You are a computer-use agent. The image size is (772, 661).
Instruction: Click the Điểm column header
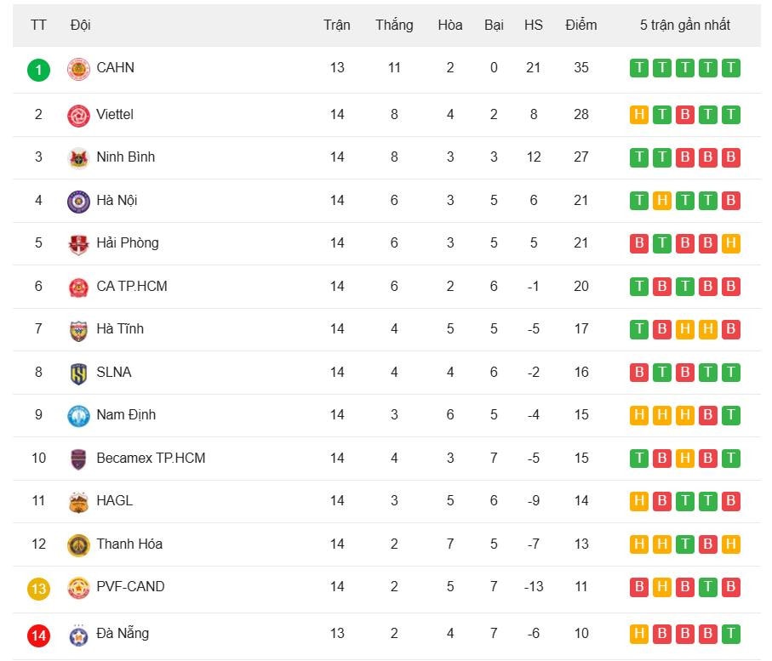tap(581, 25)
